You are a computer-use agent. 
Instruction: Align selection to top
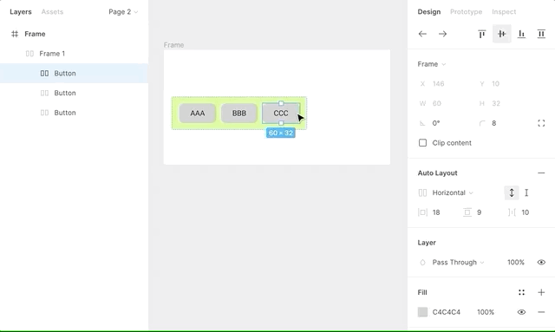pos(482,34)
